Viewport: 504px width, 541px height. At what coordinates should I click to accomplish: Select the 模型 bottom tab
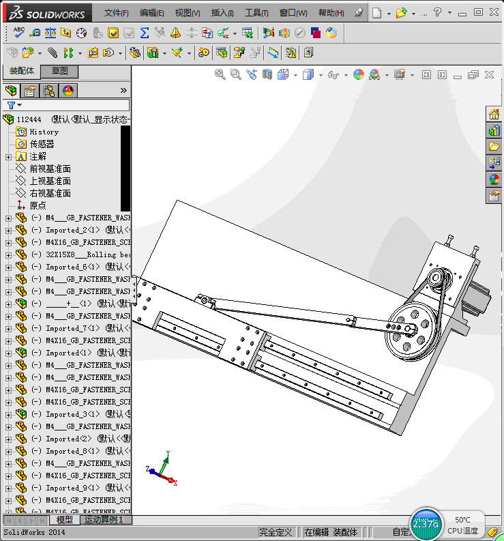click(x=65, y=520)
